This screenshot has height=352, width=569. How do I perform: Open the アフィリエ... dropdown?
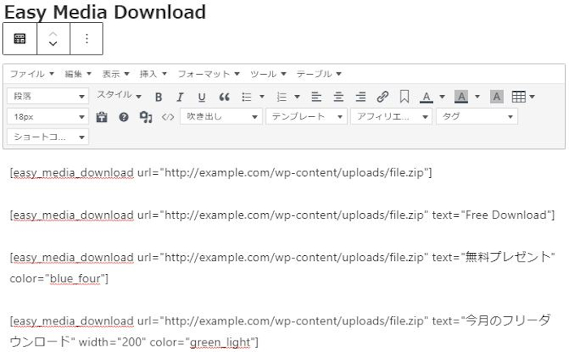(391, 117)
